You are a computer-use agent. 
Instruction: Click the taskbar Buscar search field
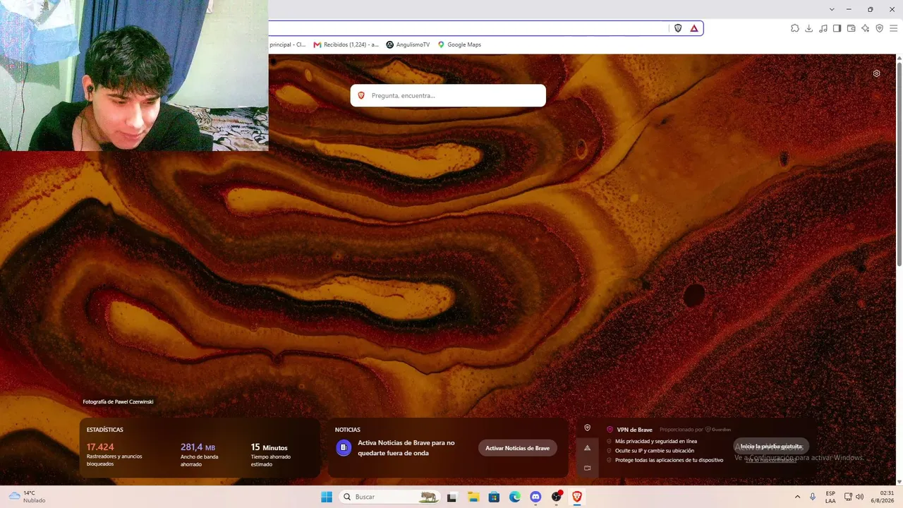pos(389,497)
